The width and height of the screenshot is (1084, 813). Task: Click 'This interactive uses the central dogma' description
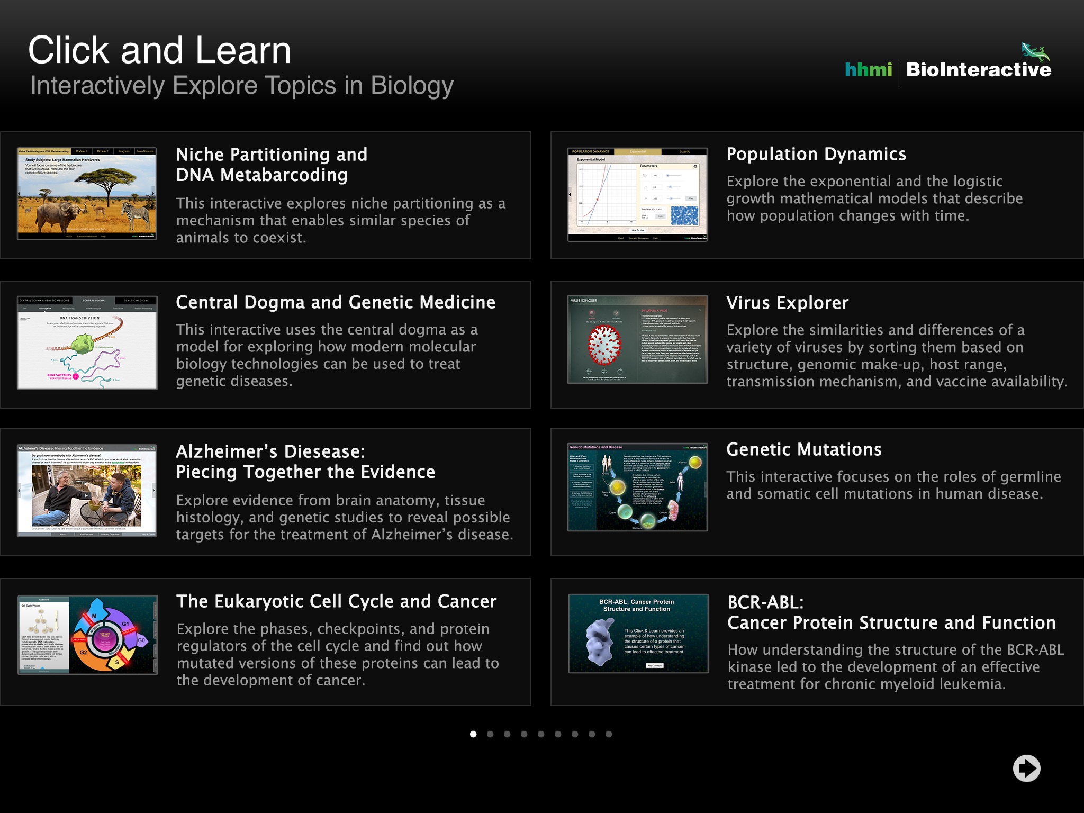[327, 355]
